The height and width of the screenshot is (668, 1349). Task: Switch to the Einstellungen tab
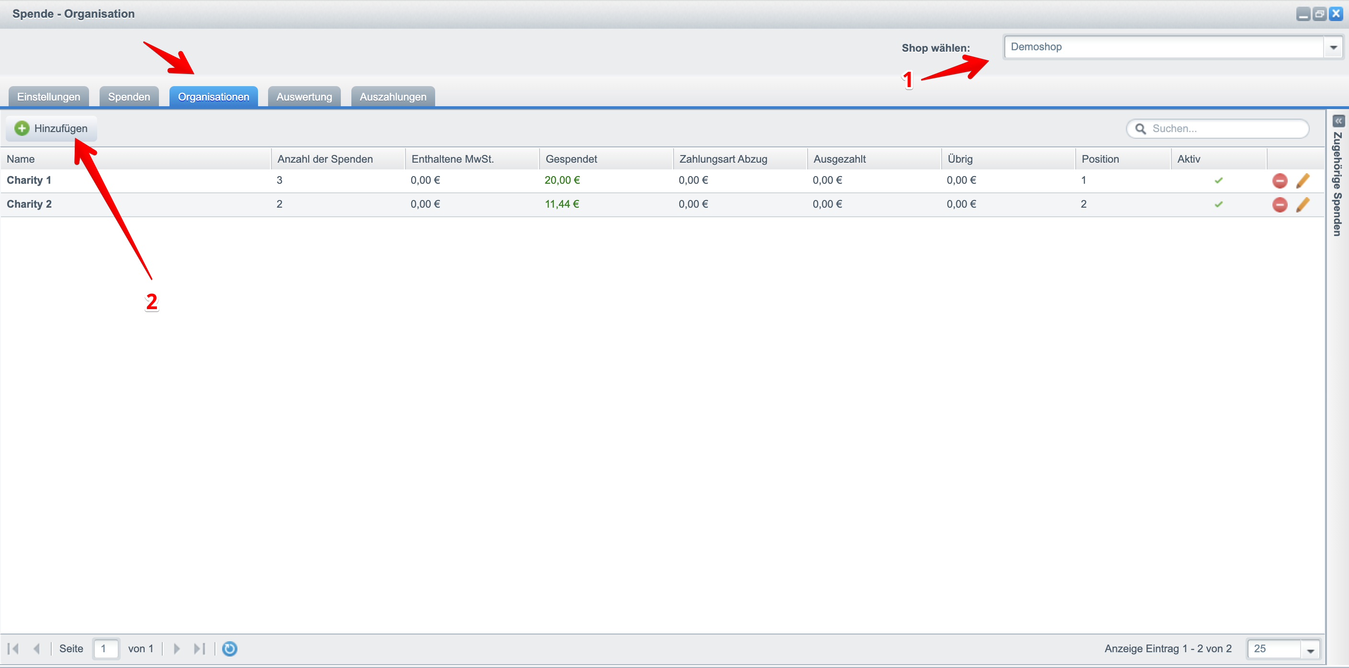pos(48,97)
